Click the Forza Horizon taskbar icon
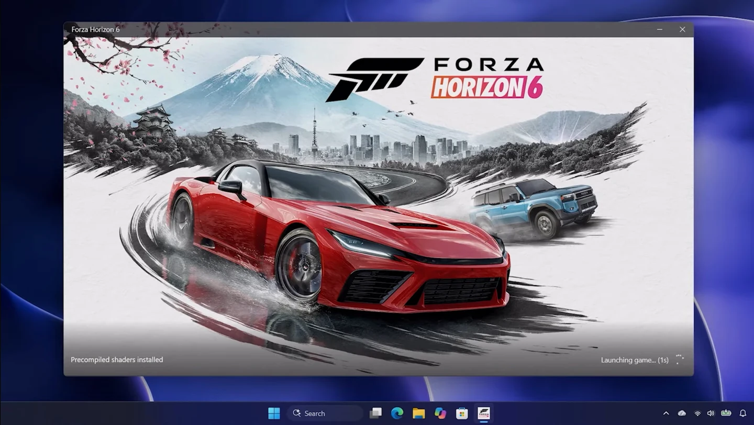This screenshot has width=754, height=425. pos(484,413)
